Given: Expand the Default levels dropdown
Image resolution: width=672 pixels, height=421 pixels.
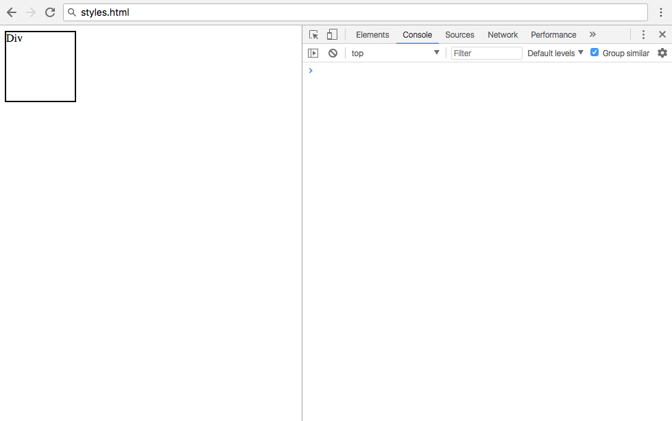Looking at the screenshot, I should coord(555,53).
